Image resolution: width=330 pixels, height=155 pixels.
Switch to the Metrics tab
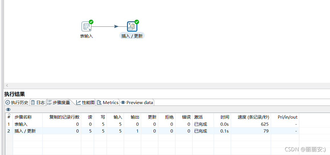point(108,103)
